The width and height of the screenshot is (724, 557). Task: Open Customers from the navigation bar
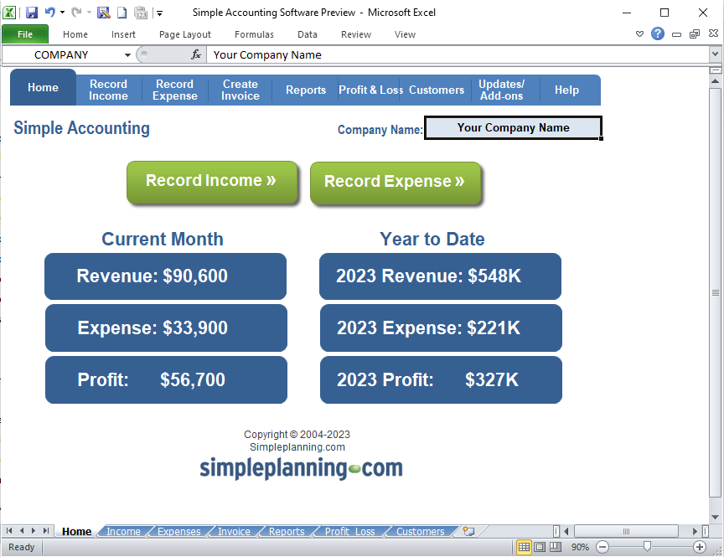437,90
